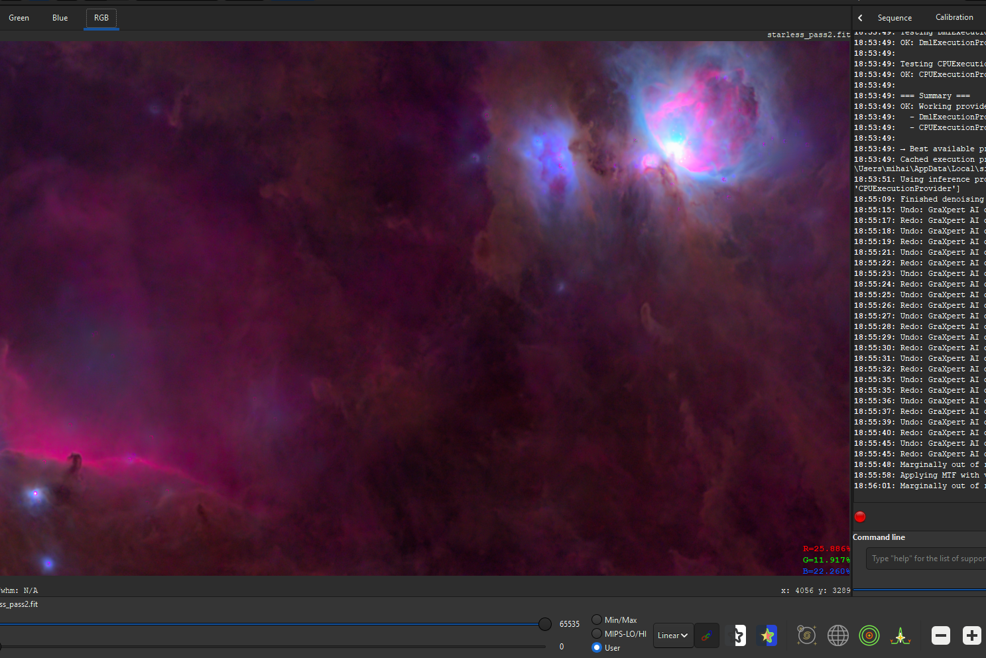Select the MIPS-LO/HI radio option

pos(597,633)
